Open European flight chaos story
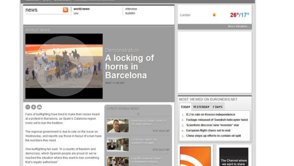The image size is (294, 166). [x=208, y=130]
